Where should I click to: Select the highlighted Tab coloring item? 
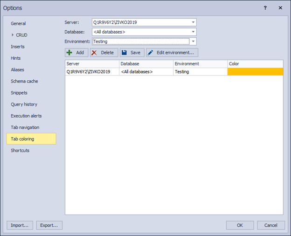pos(31,139)
